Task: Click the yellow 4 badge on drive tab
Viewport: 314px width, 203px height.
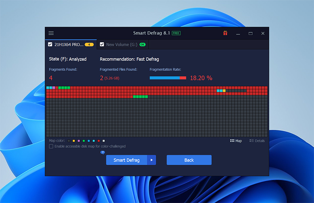Action: [89, 45]
